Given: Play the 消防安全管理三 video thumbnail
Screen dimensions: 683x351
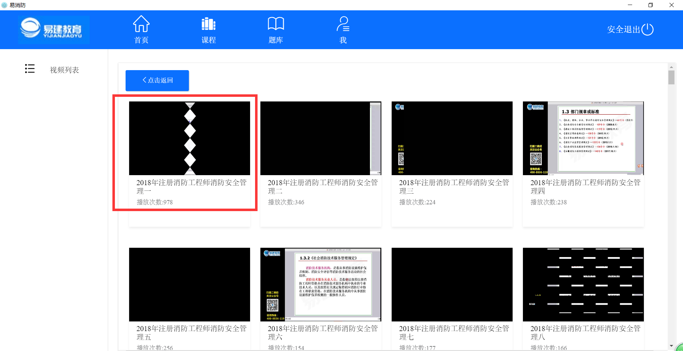Looking at the screenshot, I should click(452, 138).
